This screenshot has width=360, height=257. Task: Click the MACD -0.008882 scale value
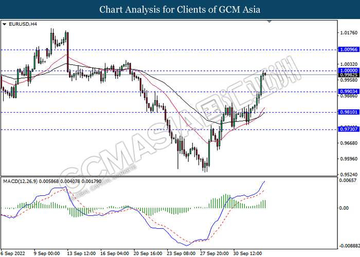pyautogui.click(x=349, y=246)
